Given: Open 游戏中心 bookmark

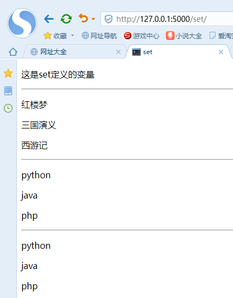Looking at the screenshot, I should (x=141, y=36).
